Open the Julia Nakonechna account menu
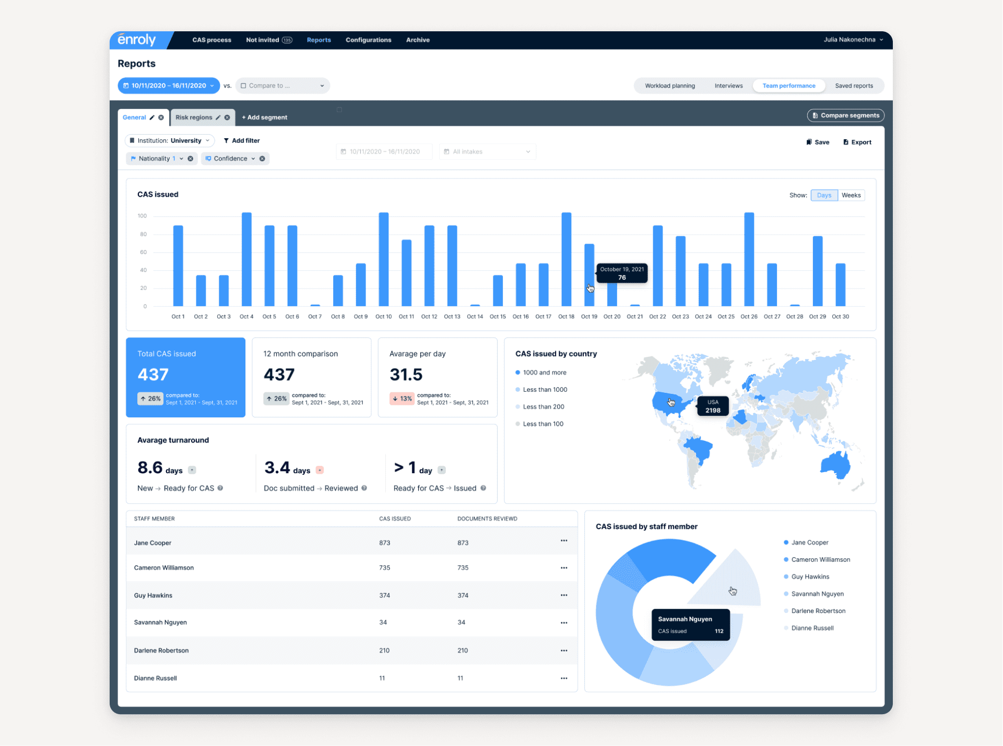Image resolution: width=1003 pixels, height=746 pixels. pyautogui.click(x=853, y=40)
